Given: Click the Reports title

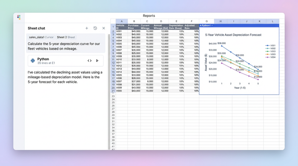Looking at the screenshot, I should click(149, 16).
